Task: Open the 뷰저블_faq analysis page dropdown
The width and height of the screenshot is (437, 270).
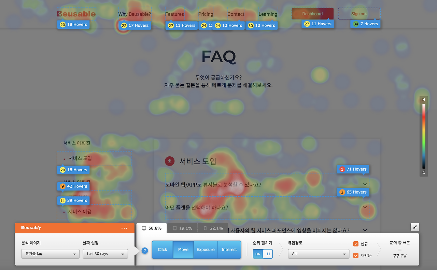Action: [50, 254]
